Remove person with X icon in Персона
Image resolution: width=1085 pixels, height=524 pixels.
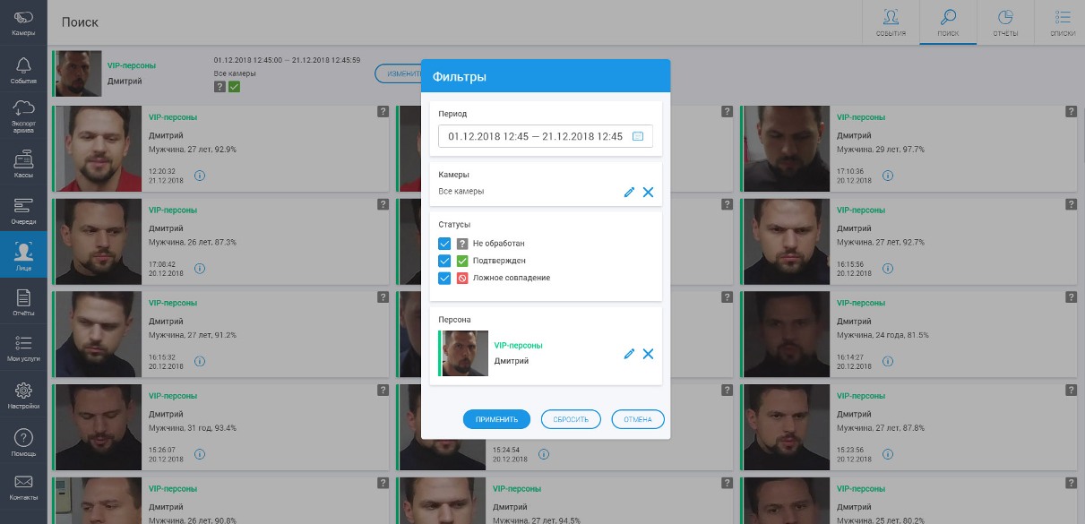point(648,354)
